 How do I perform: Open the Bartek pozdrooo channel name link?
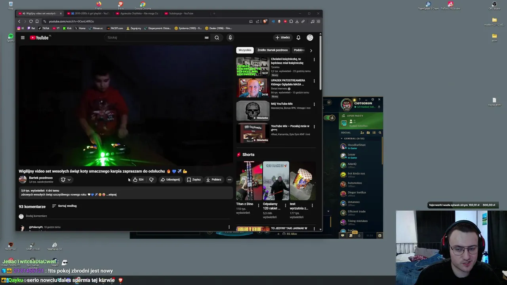[41, 178]
